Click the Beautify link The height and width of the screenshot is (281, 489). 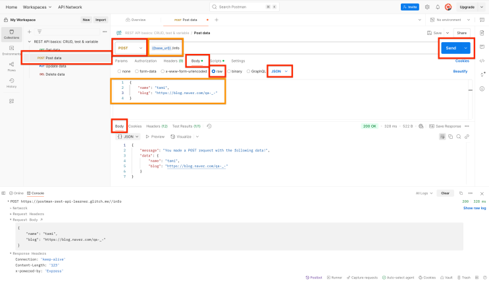tap(460, 71)
